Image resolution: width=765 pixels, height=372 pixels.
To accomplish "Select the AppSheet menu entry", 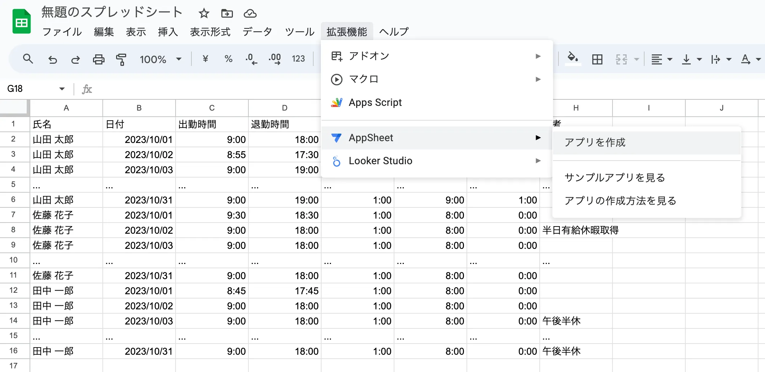I will coord(437,138).
